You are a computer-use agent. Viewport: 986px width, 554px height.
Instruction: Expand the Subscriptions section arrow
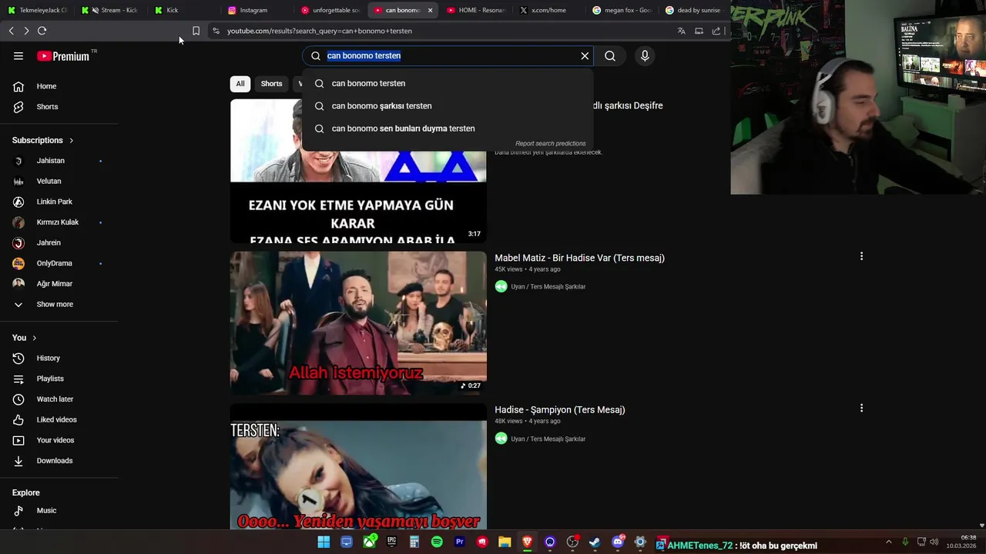[x=71, y=140]
